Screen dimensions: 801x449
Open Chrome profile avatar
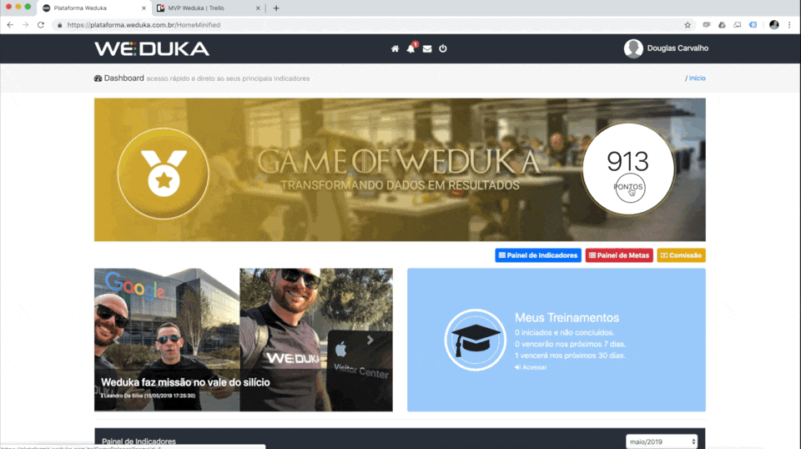pyautogui.click(x=774, y=24)
